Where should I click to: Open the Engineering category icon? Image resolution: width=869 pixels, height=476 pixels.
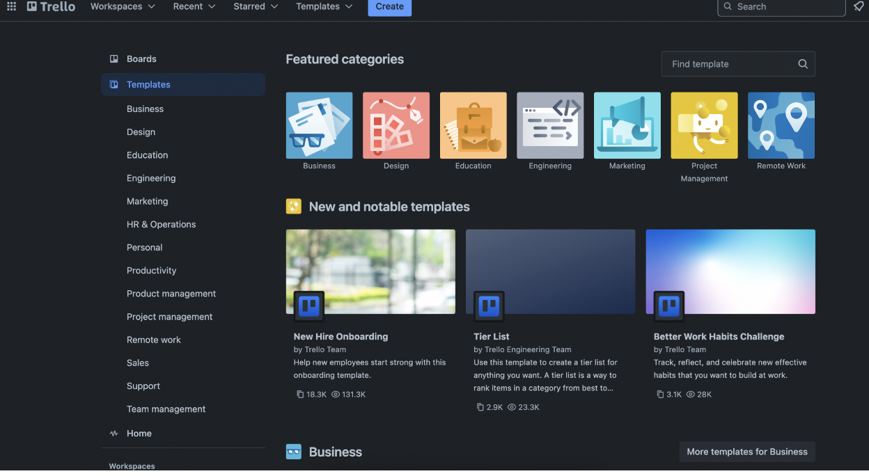click(x=550, y=125)
